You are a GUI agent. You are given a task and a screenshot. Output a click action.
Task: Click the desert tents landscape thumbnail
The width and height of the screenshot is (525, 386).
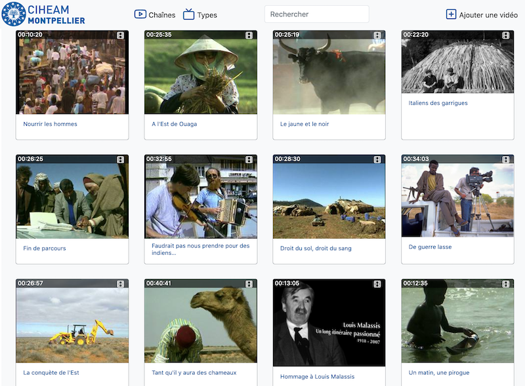point(329,197)
